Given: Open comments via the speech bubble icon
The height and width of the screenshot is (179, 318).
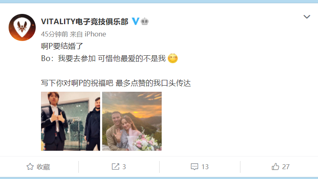Looking at the screenshot, I should pyautogui.click(x=194, y=167).
